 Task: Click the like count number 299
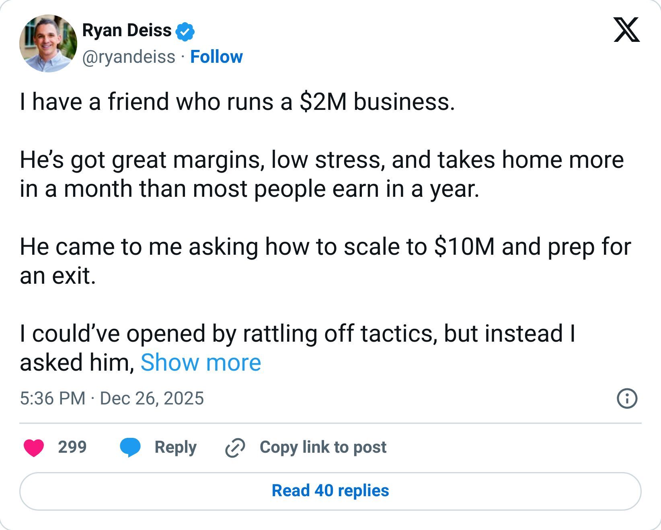(x=72, y=447)
